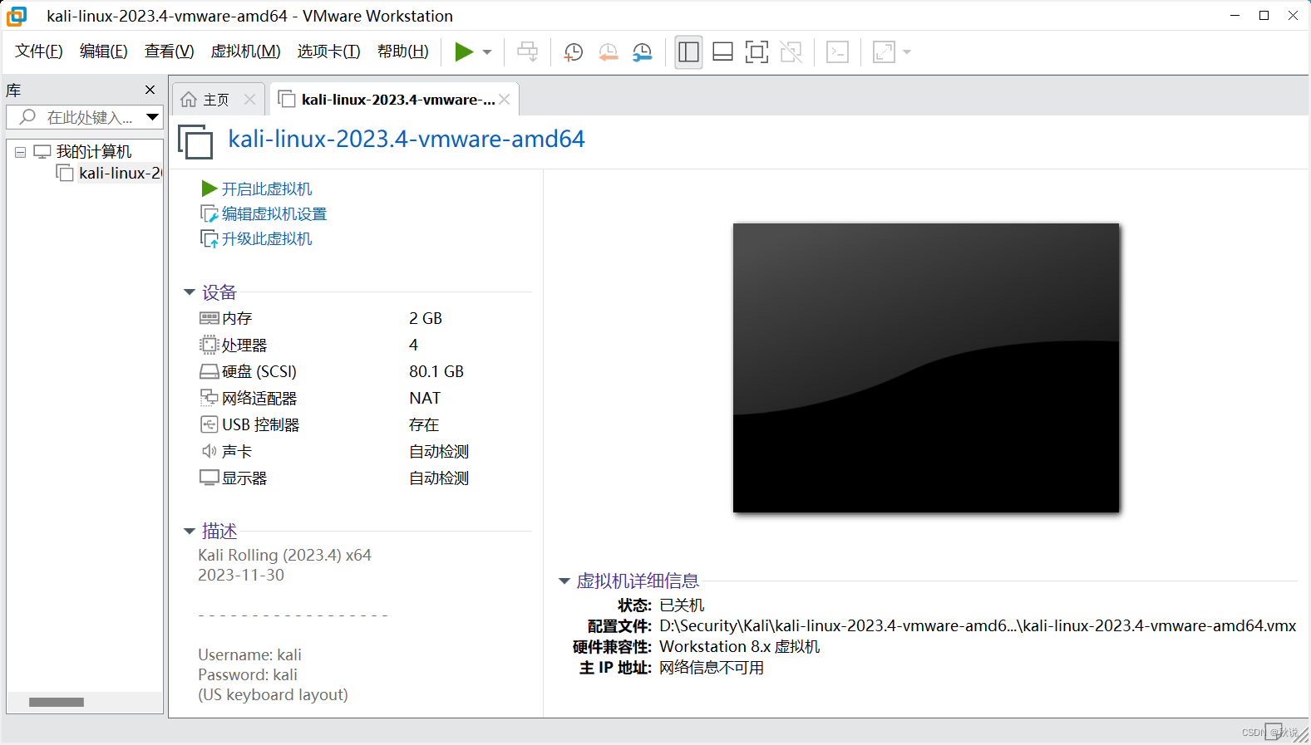
Task: Close the 主页 tab
Action: click(x=249, y=100)
